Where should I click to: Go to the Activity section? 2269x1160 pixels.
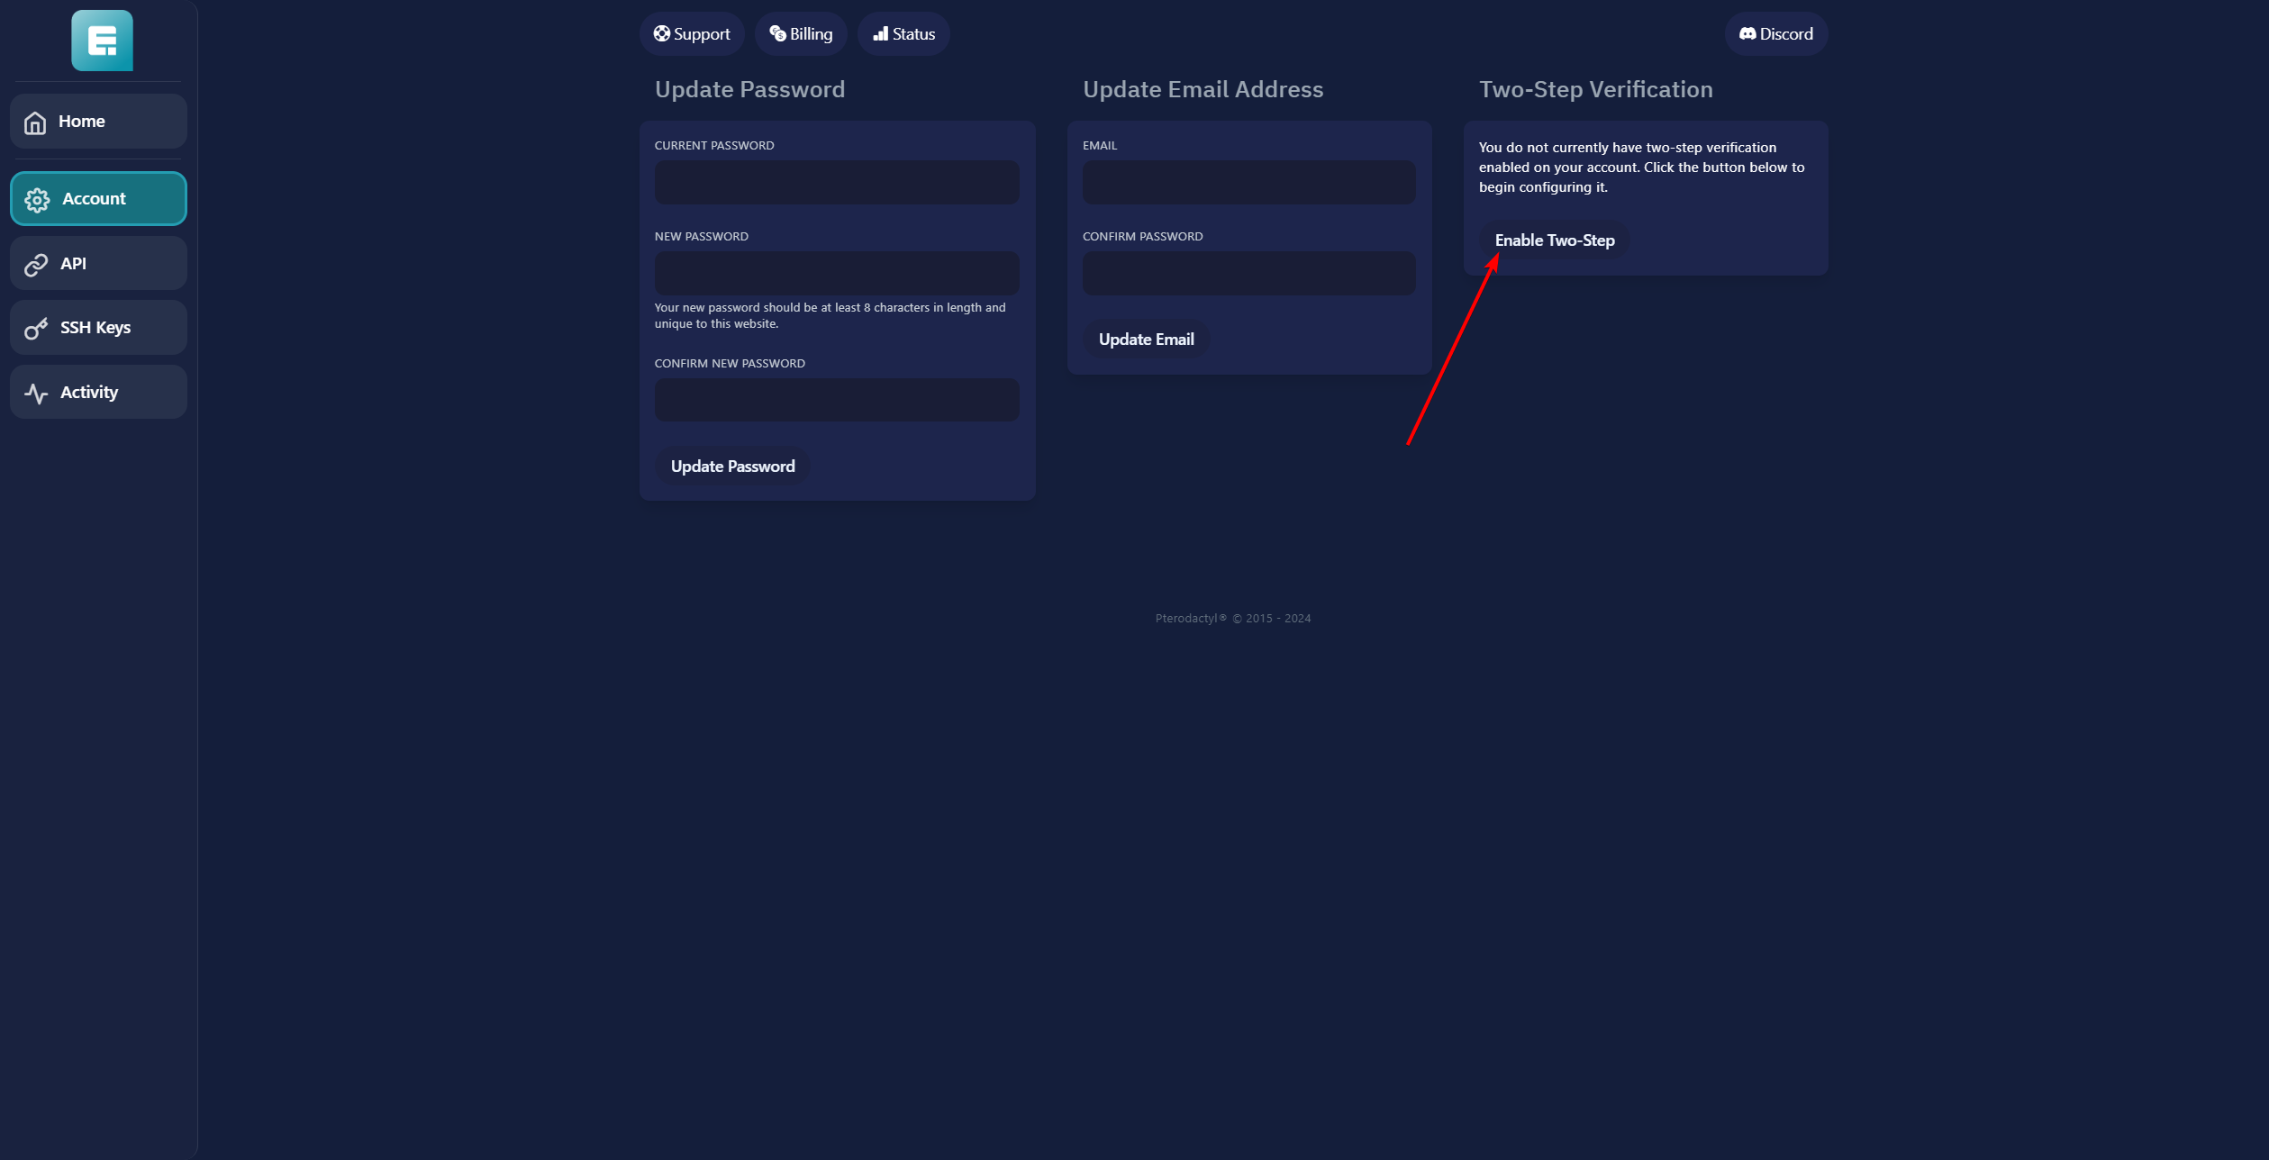[98, 393]
